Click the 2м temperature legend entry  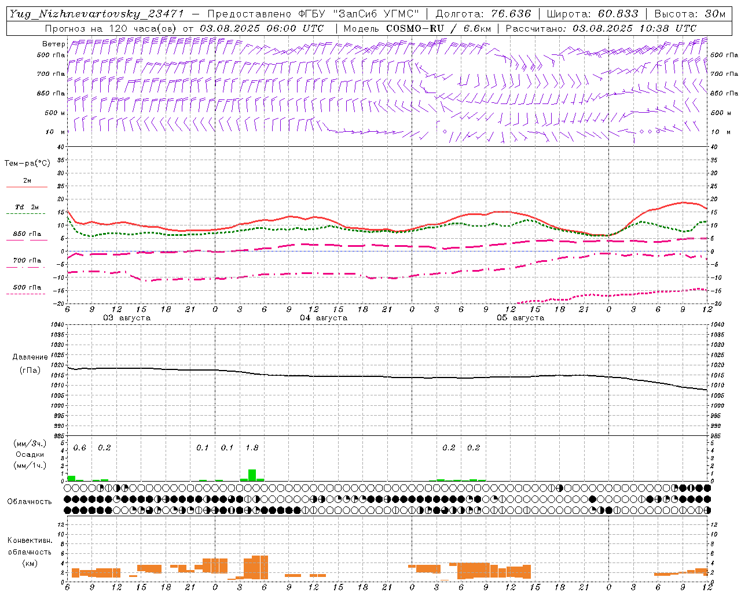tap(27, 180)
